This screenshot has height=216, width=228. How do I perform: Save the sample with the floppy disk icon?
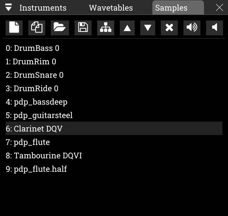[x=83, y=28]
